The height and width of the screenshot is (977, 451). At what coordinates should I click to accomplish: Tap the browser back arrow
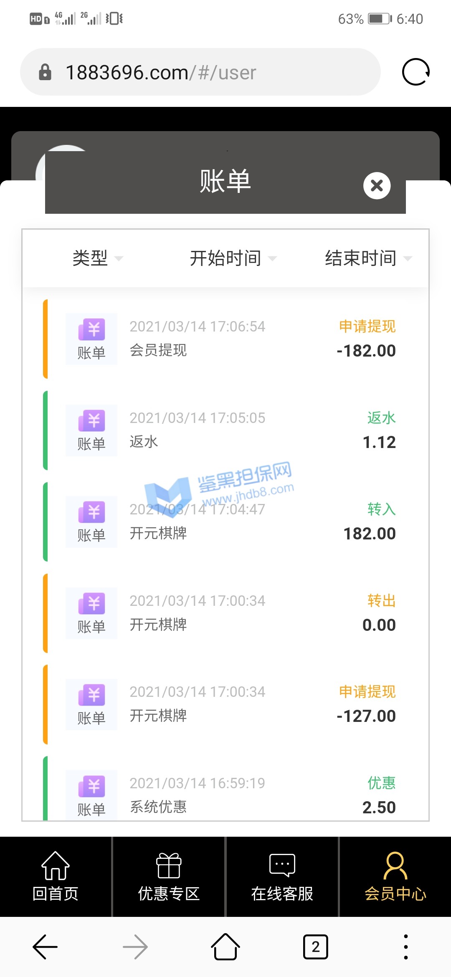(45, 947)
